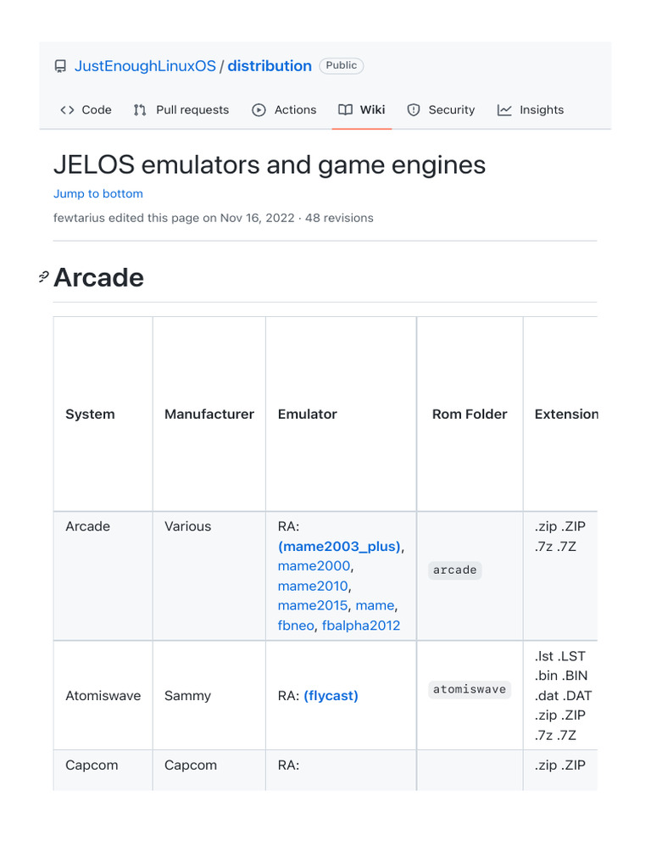Image resolution: width=651 pixels, height=868 pixels.
Task: Click the mame2010 link
Action: [x=313, y=586]
